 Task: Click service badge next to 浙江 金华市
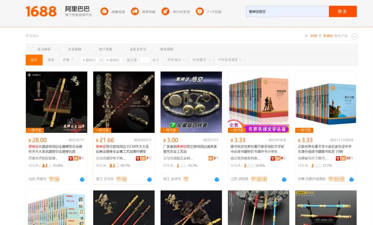[186, 179]
